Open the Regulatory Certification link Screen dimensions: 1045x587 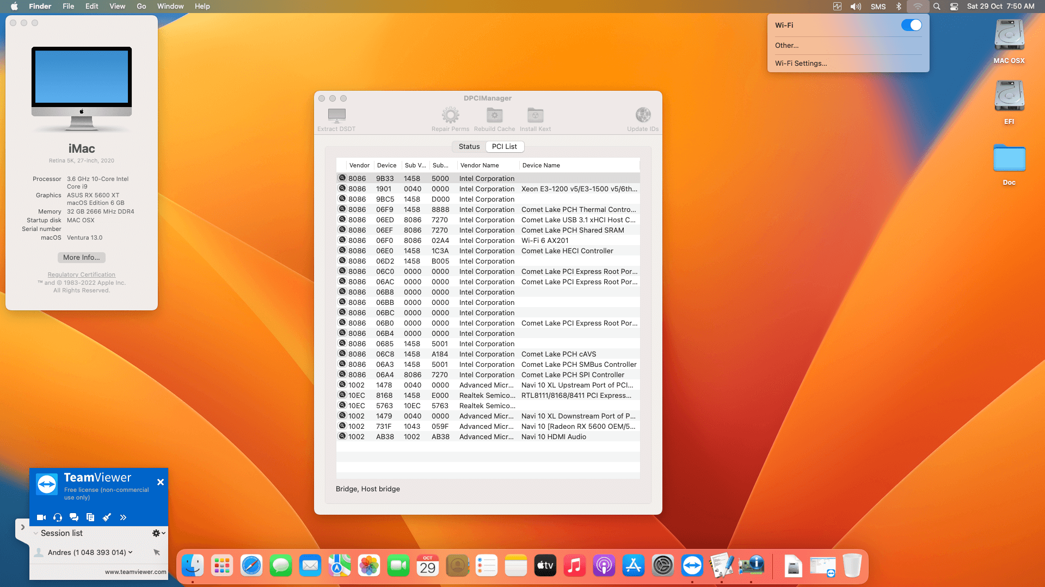82,274
